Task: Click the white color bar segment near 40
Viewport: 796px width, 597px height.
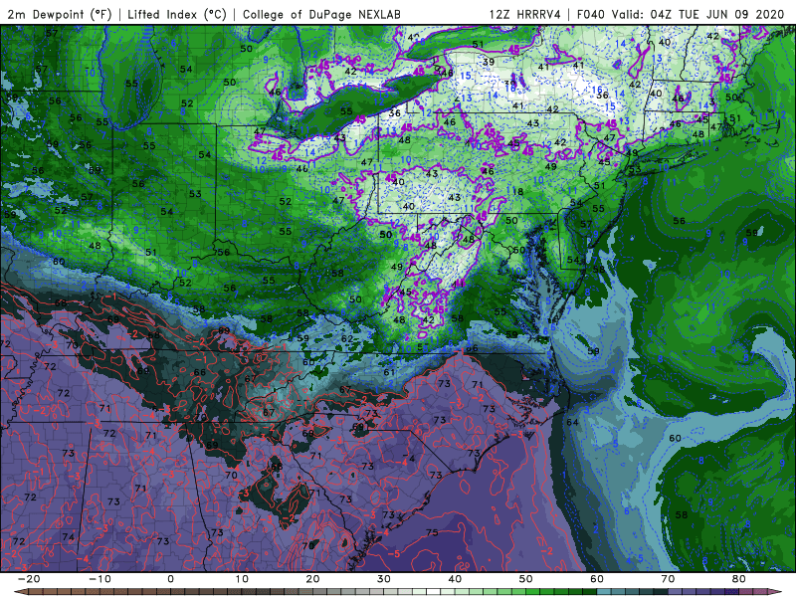Action: click(x=433, y=592)
